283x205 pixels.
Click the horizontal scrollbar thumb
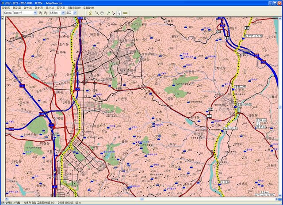pyautogui.click(x=142, y=199)
